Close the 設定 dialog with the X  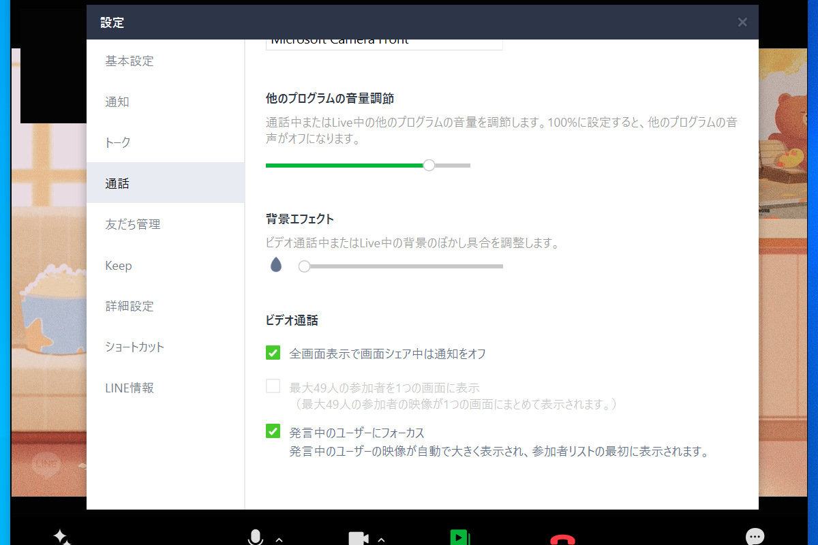(x=742, y=22)
